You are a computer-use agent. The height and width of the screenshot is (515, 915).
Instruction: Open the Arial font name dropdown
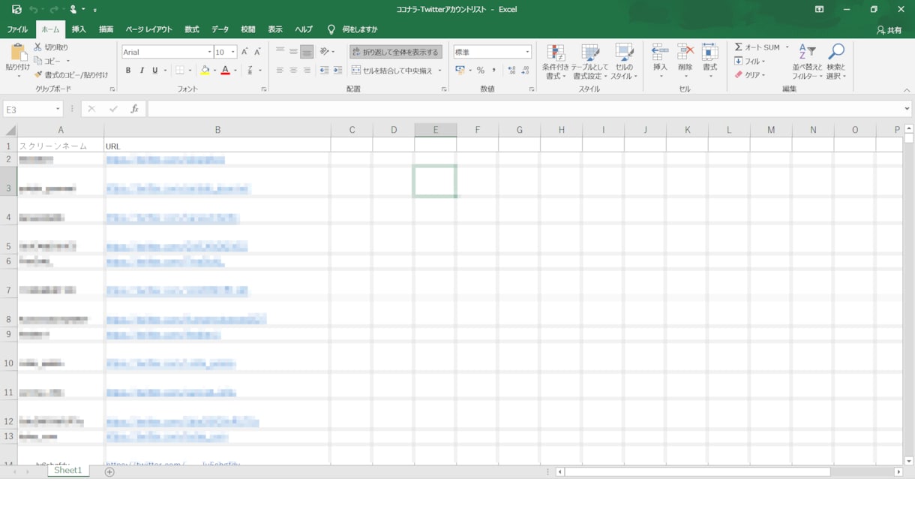[209, 52]
